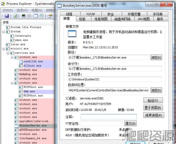Open the System Information graph icon
Viewport: 176px width, 144px height.
23,16
